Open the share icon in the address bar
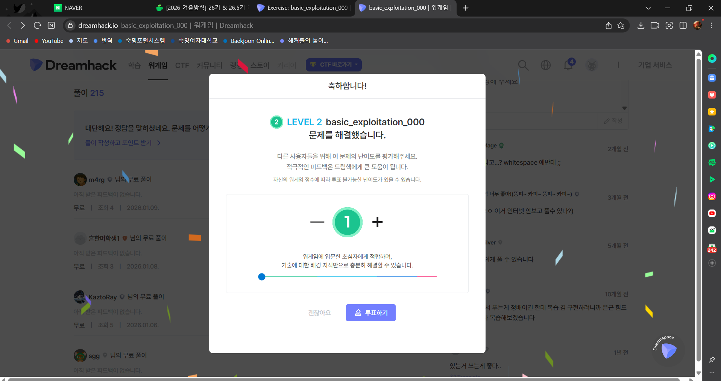 pyautogui.click(x=608, y=26)
